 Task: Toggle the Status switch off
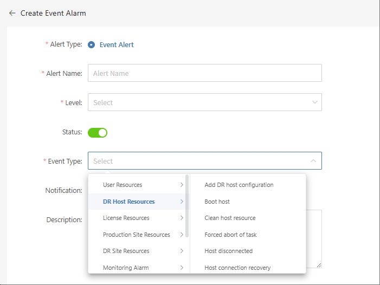pos(98,133)
